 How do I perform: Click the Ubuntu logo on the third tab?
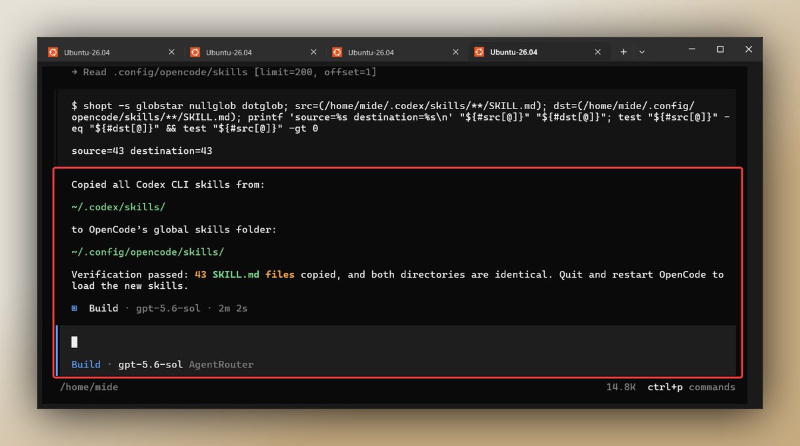click(337, 52)
